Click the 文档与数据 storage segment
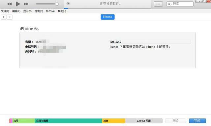The width and height of the screenshot is (211, 126). pyautogui.click(x=68, y=121)
